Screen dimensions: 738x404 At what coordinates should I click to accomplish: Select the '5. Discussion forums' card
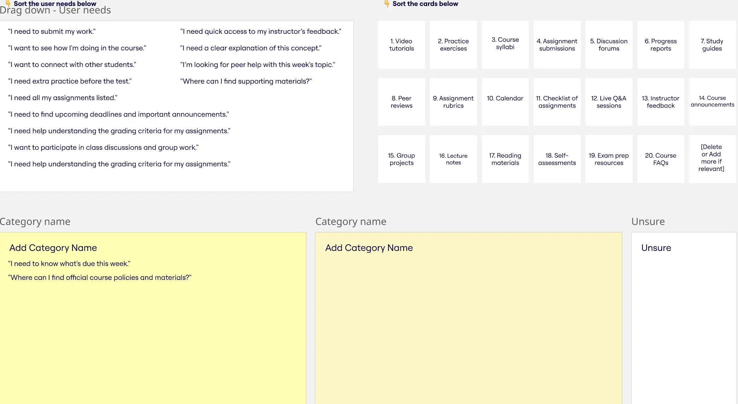pyautogui.click(x=609, y=45)
